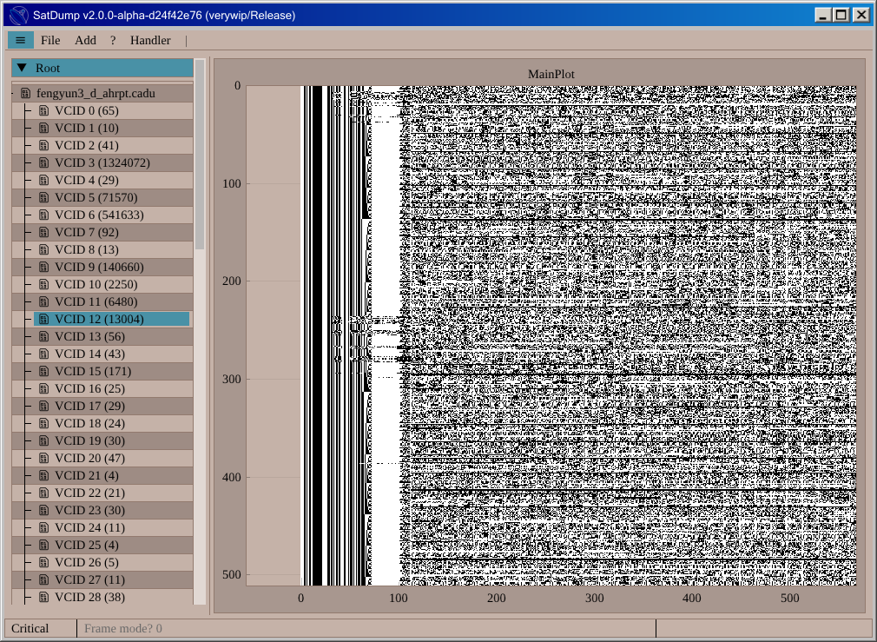Open the Add menu
The width and height of the screenshot is (877, 642).
(x=85, y=40)
